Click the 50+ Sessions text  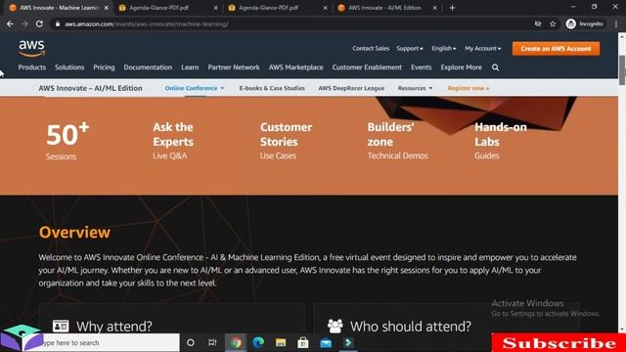click(67, 141)
